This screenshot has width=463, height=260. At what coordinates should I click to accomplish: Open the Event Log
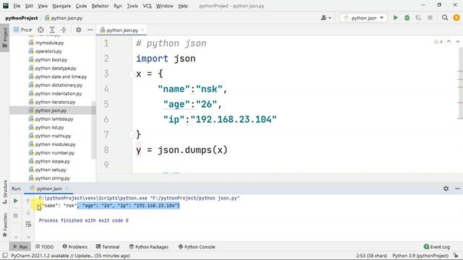(437, 247)
